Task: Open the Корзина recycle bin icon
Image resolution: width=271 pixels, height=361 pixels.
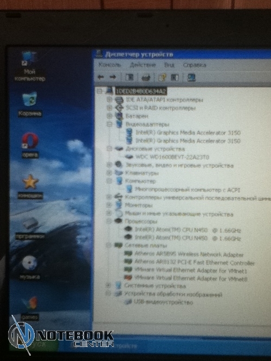Action: 30,104
